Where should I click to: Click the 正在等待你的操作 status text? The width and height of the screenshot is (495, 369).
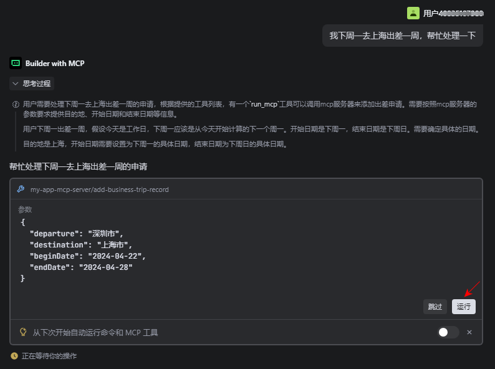(x=49, y=356)
